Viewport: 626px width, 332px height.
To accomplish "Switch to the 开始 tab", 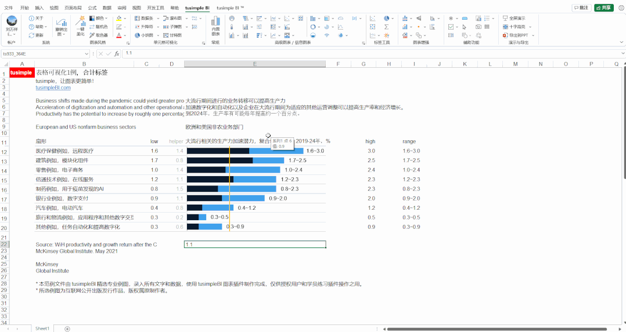I will pyautogui.click(x=24, y=8).
